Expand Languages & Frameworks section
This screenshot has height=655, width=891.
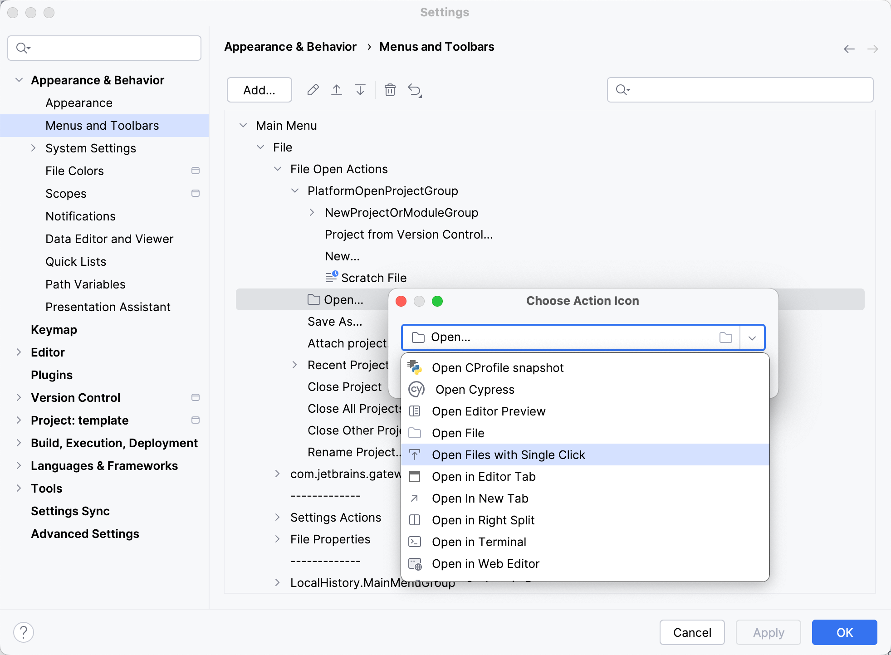19,465
